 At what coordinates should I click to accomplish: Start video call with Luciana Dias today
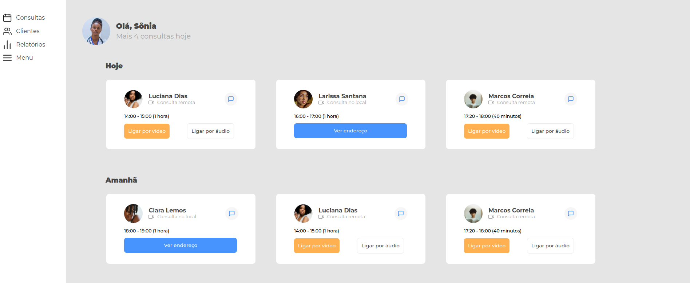tap(147, 131)
